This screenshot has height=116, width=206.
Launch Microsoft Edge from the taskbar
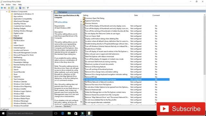point(62,113)
